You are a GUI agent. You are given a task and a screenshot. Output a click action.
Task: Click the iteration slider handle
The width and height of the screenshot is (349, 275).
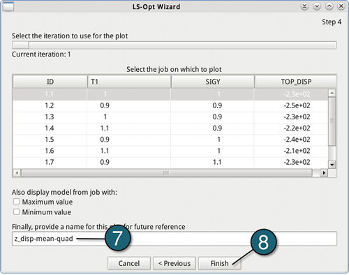(21, 45)
